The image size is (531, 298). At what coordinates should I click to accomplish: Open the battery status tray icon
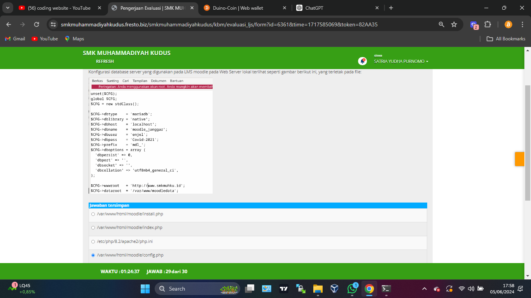click(480, 289)
